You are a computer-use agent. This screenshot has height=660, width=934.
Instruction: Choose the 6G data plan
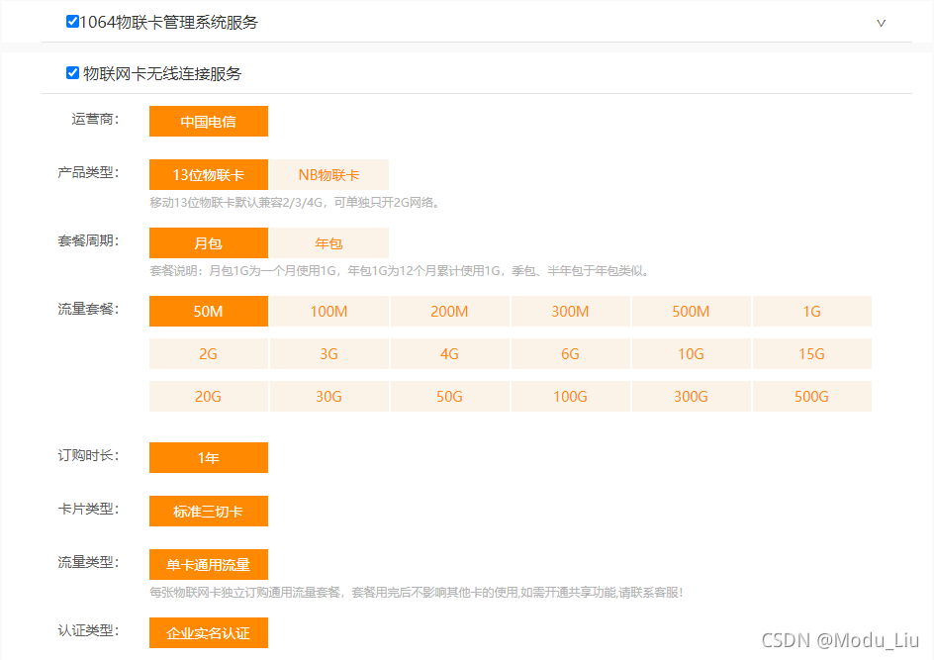571,354
